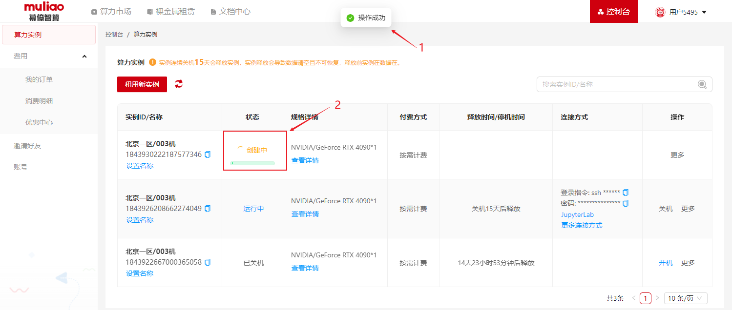Click 查看详情 for the 已关机 instance
Screen dimensions: 732x310
tap(305, 268)
